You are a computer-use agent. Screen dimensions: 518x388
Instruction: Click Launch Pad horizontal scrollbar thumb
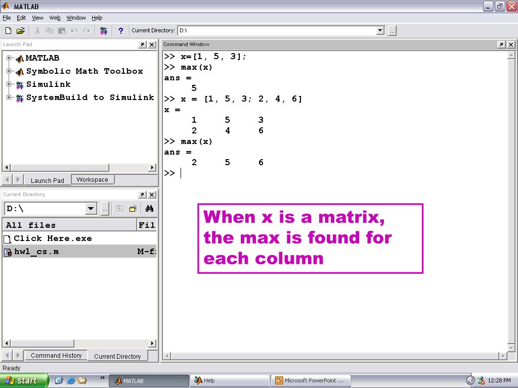click(60, 168)
